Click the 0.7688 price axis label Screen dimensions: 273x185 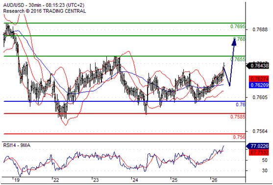pos(260,29)
